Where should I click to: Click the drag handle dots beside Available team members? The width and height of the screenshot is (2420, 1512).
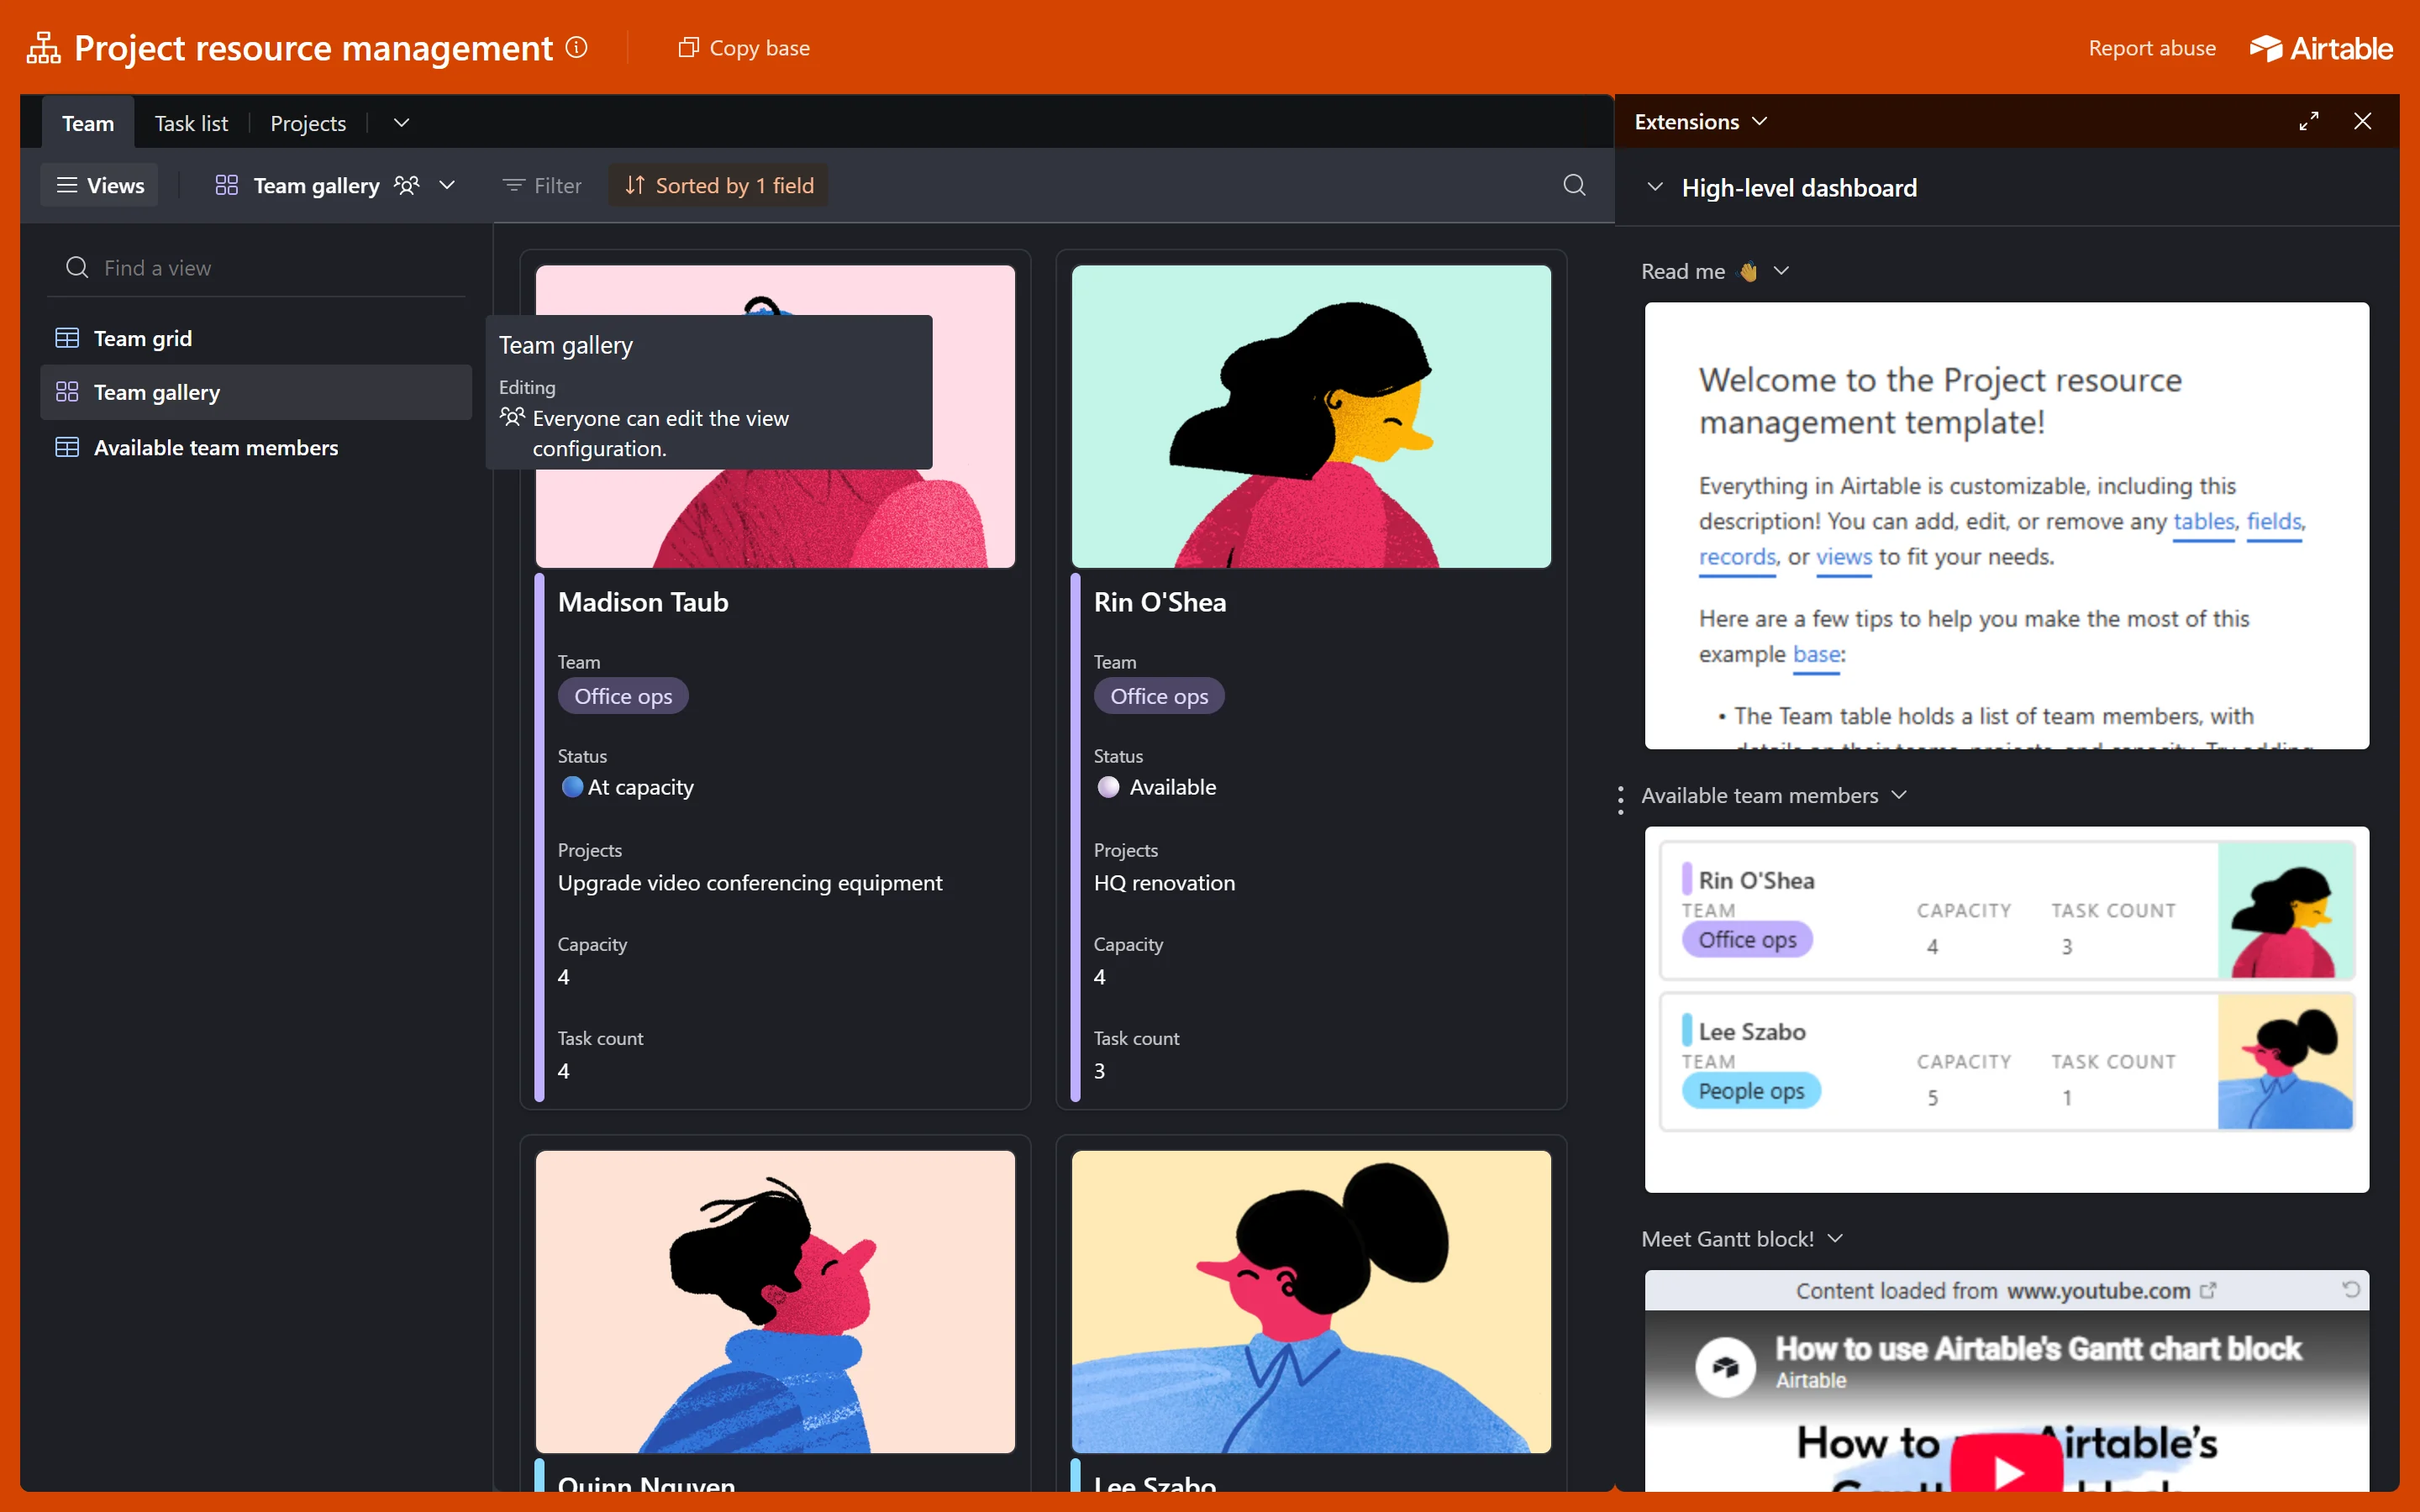pos(1620,800)
